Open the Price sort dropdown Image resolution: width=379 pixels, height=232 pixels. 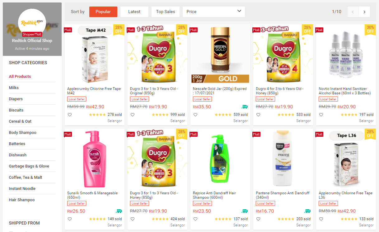(214, 12)
